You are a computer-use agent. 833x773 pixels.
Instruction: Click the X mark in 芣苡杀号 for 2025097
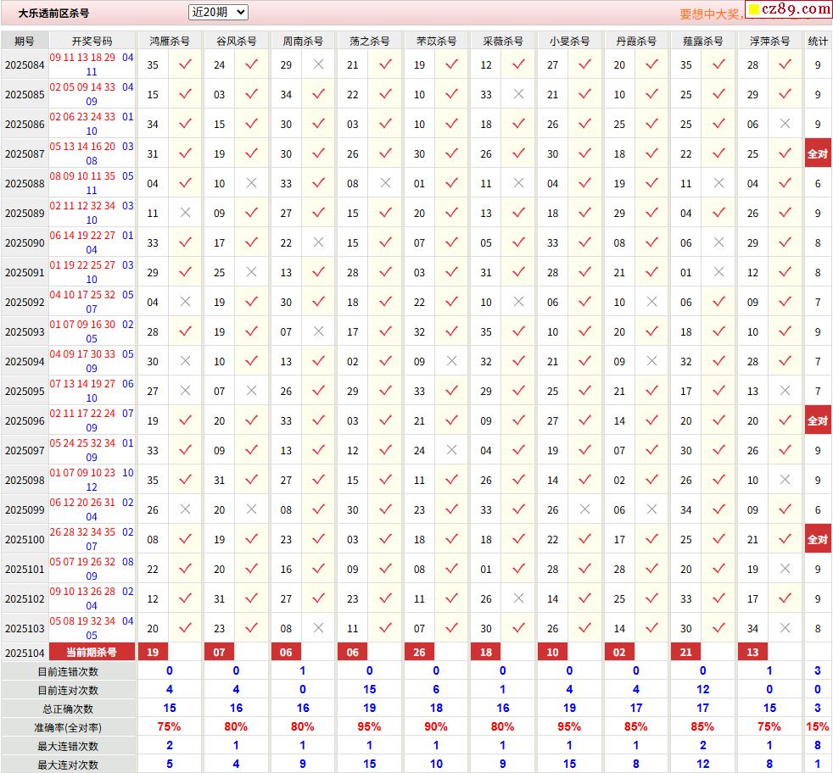point(451,450)
